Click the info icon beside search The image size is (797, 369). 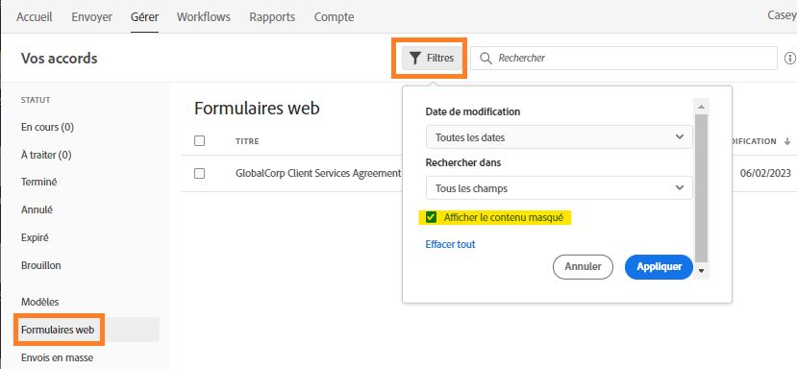pos(790,59)
